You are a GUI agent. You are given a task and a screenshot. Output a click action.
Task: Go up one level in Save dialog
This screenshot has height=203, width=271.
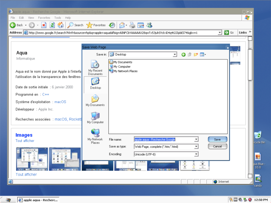[x=190, y=55]
